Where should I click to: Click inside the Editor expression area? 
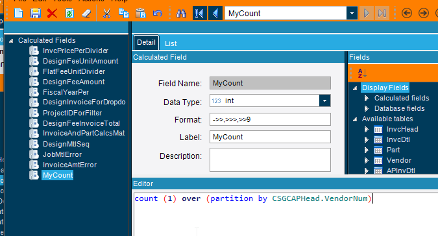tap(286, 214)
